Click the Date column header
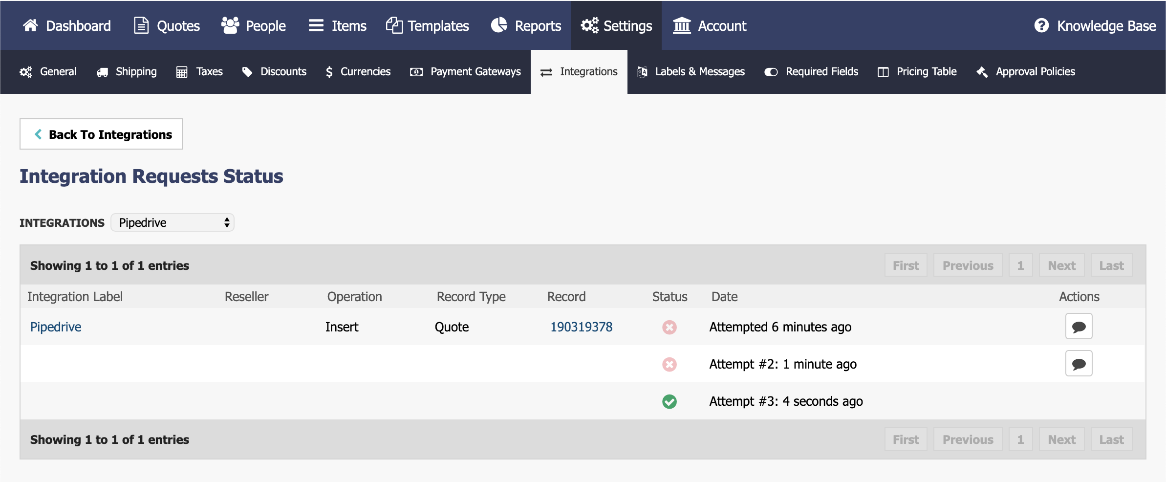1166x482 pixels. (x=725, y=297)
